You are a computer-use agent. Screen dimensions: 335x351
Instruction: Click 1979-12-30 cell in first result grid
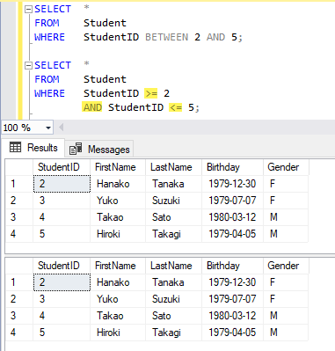pos(233,184)
